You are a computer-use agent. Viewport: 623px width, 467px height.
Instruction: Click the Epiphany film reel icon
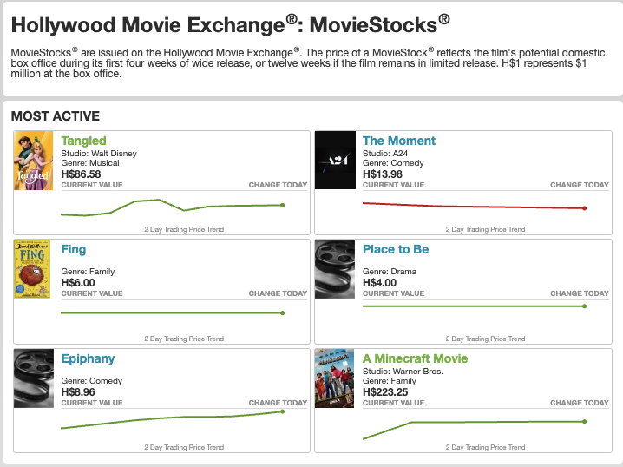pyautogui.click(x=34, y=379)
